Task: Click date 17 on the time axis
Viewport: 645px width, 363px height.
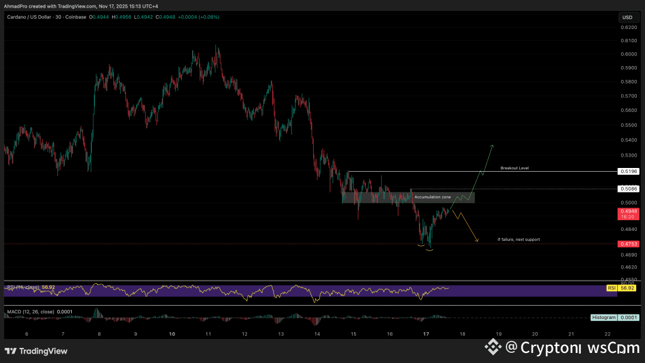Action: click(x=426, y=333)
